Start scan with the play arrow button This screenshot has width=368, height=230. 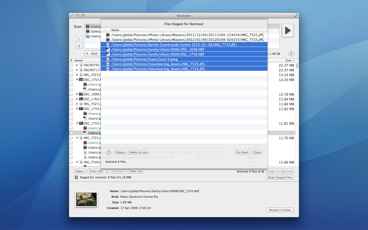click(x=288, y=30)
